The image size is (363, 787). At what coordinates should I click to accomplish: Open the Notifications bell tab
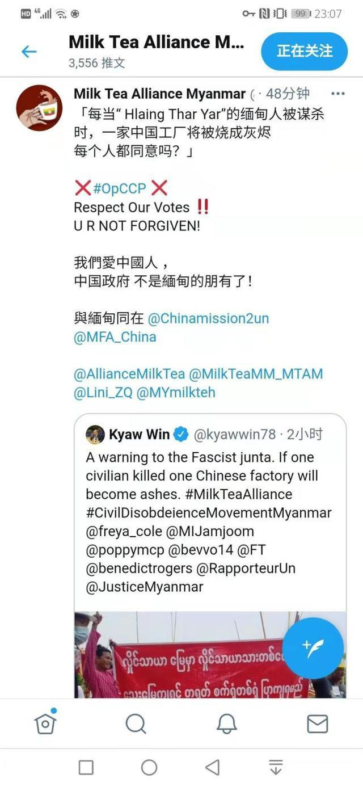[226, 723]
